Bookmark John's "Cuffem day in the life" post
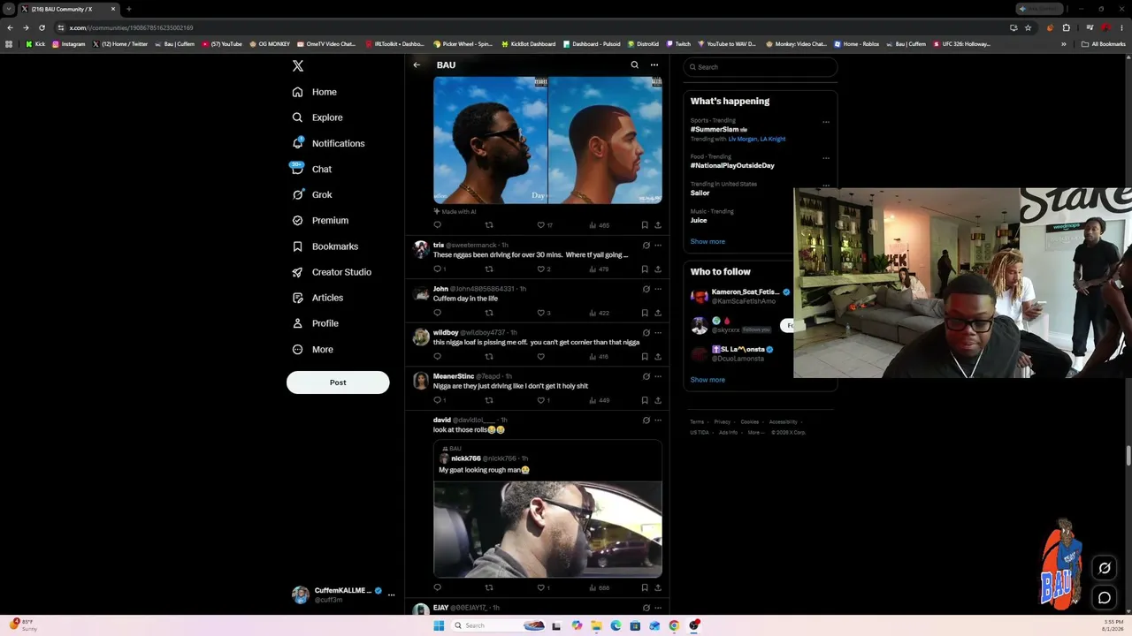The width and height of the screenshot is (1132, 636). pyautogui.click(x=645, y=313)
